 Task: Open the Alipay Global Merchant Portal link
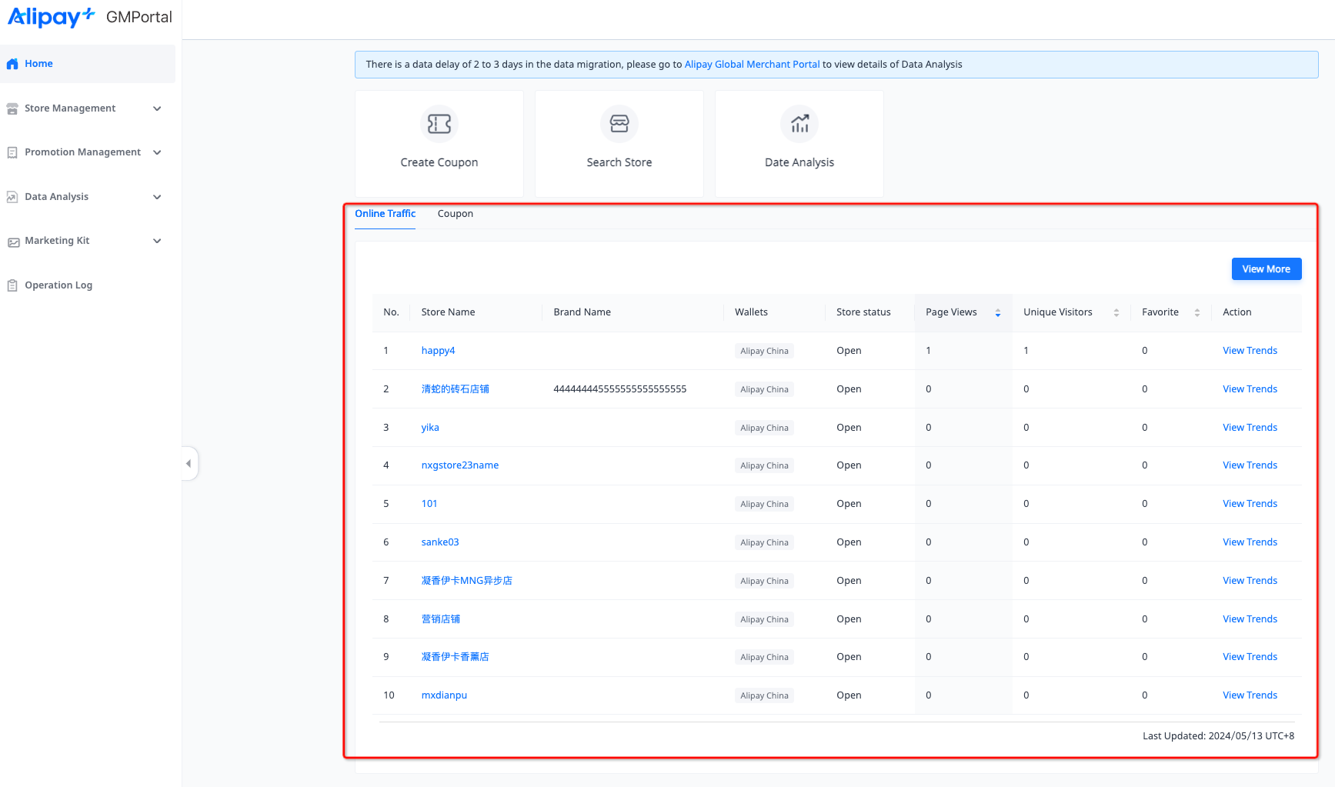coord(752,65)
